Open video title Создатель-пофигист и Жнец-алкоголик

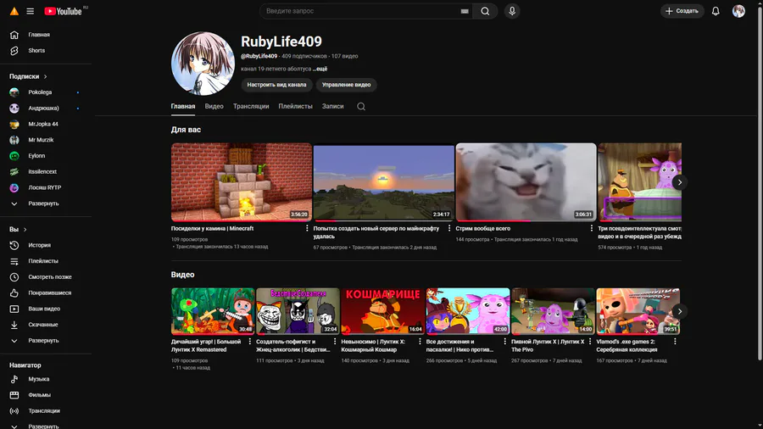pos(293,345)
